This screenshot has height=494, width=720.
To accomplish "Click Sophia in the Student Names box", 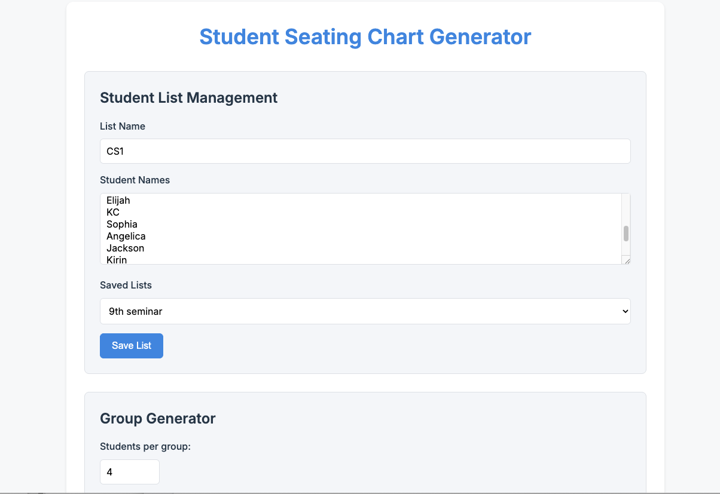I will pos(121,224).
